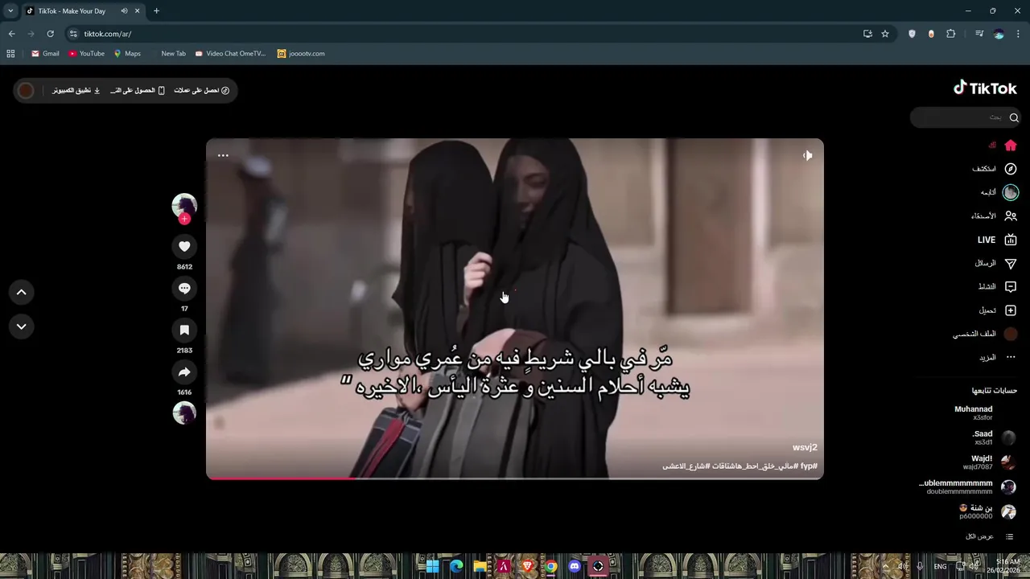Click the TikTok logo
1030x579 pixels.
click(x=985, y=88)
